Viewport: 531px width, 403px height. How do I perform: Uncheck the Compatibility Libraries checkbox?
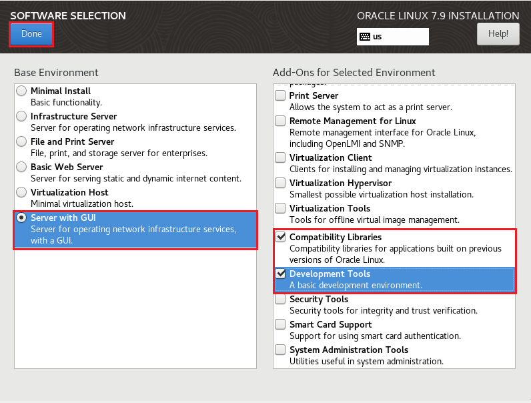(x=280, y=237)
